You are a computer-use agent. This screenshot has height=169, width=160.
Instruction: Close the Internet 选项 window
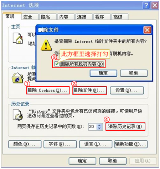(x=155, y=5)
